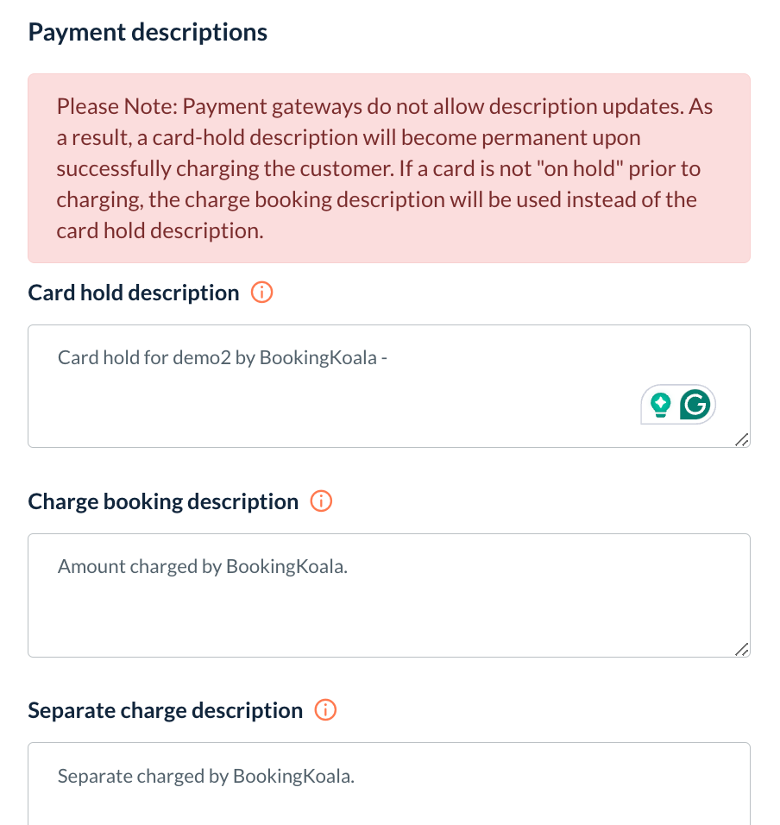Click the "Payment descriptions" heading

[x=148, y=33]
